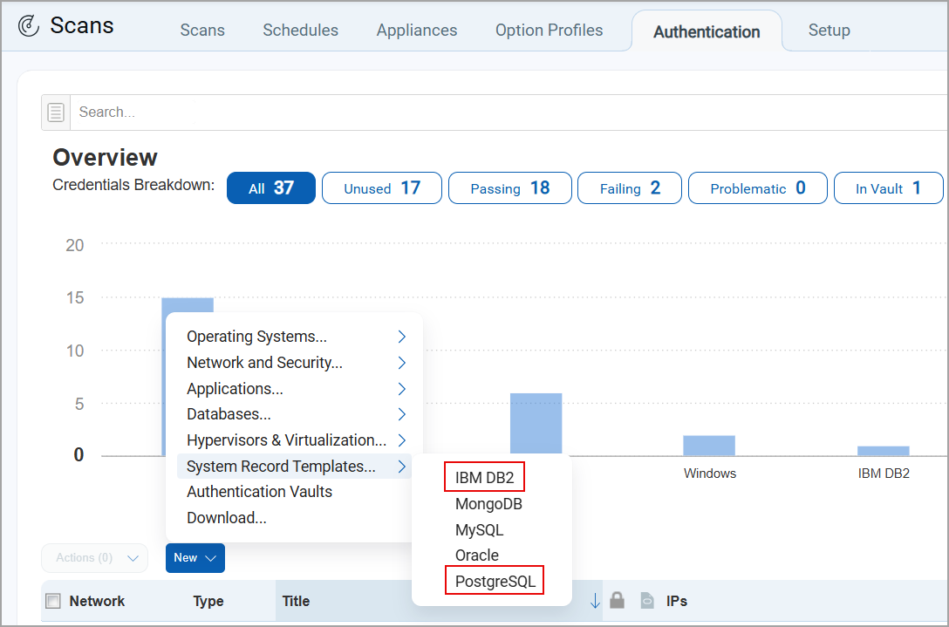This screenshot has height=627, width=949.
Task: Click the IBM DB2 chart bar
Action: [883, 451]
